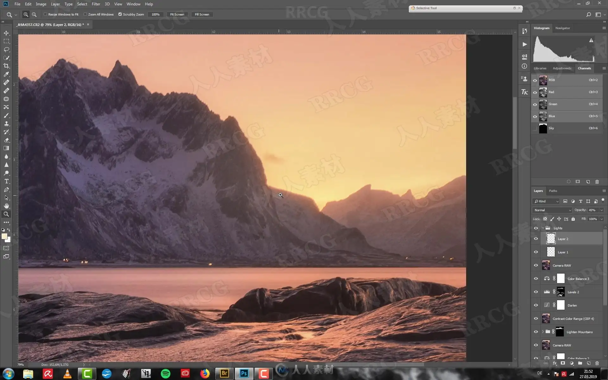Screen dimensions: 608x380
Task: Select the Dodge tool
Action: pos(6,173)
